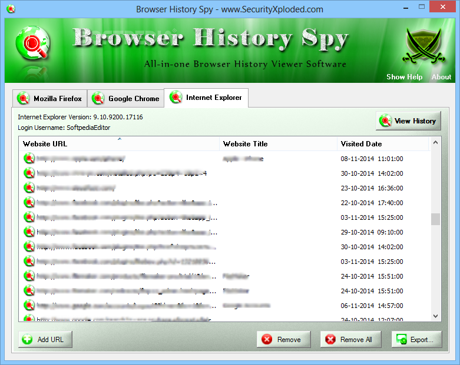The width and height of the screenshot is (460, 365).
Task: Click the green plus icon on Add URL
Action: pos(27,339)
